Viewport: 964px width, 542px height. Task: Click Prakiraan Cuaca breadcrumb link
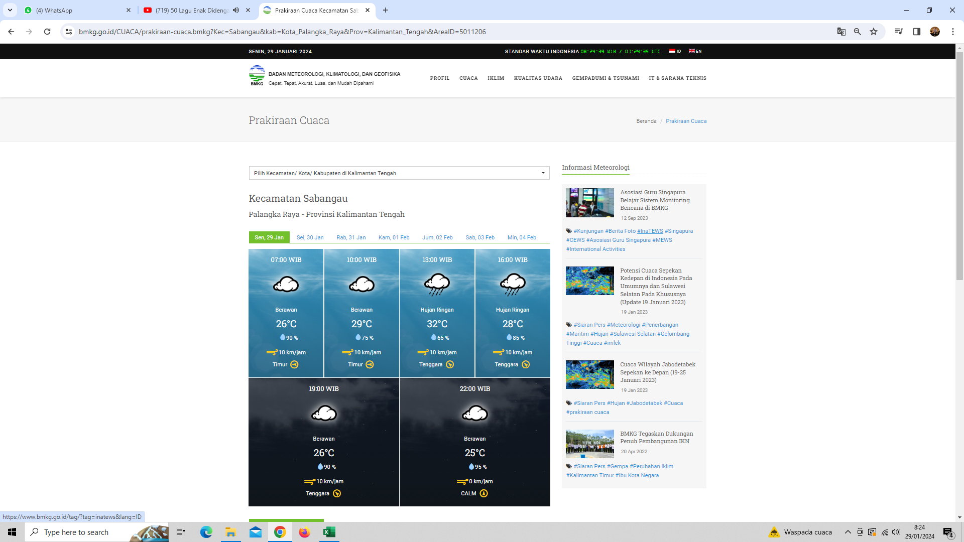(x=686, y=121)
